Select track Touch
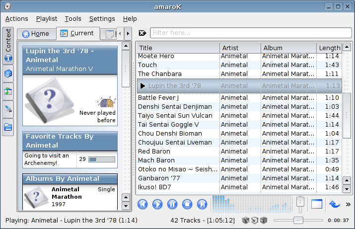Image resolution: width=355 pixels, height=229 pixels. coord(239,65)
